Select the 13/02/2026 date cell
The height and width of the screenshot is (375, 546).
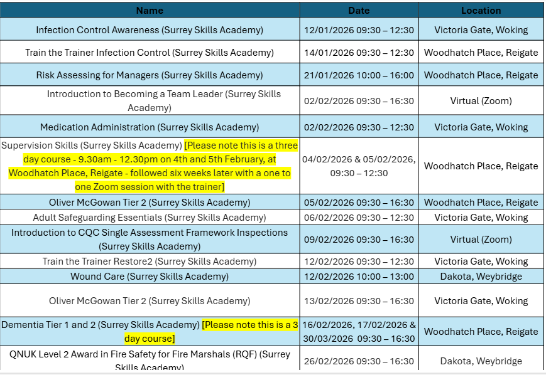[x=359, y=301]
